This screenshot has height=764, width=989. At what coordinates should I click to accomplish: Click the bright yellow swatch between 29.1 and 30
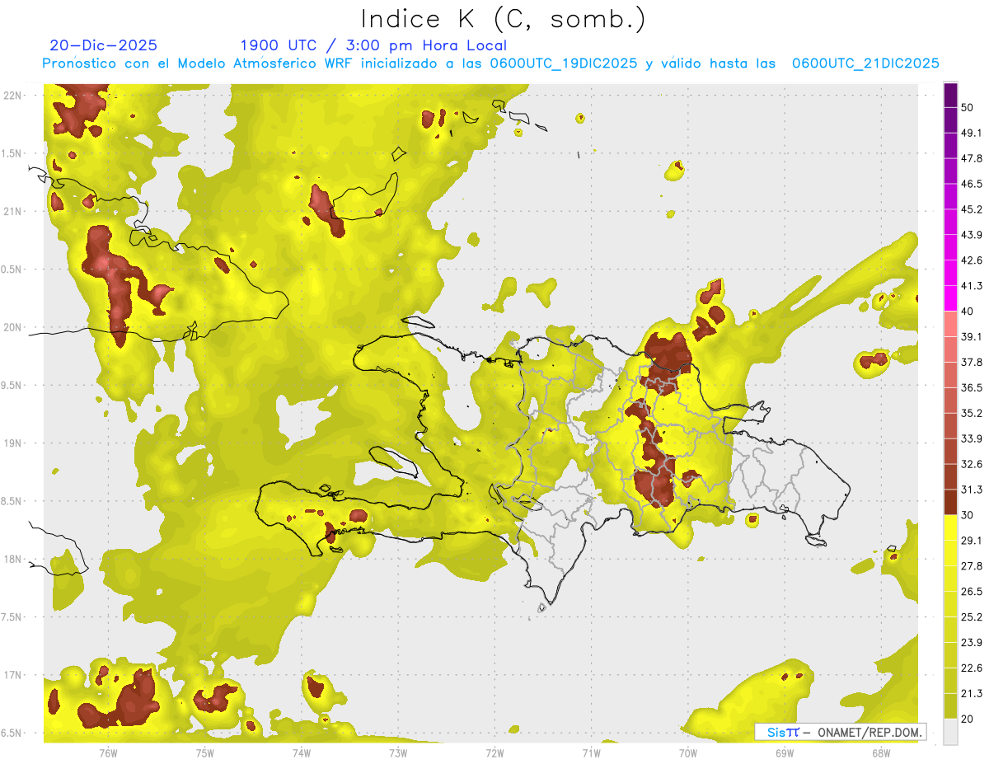tap(951, 527)
